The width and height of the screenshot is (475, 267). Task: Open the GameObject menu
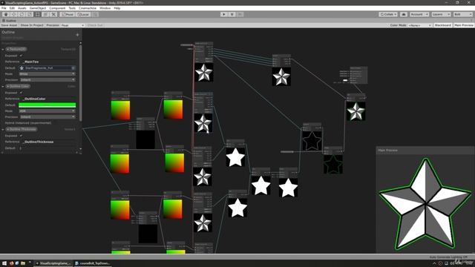[38, 8]
